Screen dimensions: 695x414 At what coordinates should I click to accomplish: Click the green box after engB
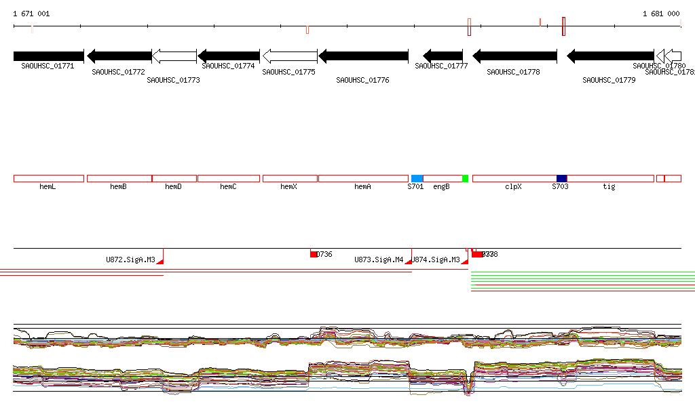tap(466, 179)
